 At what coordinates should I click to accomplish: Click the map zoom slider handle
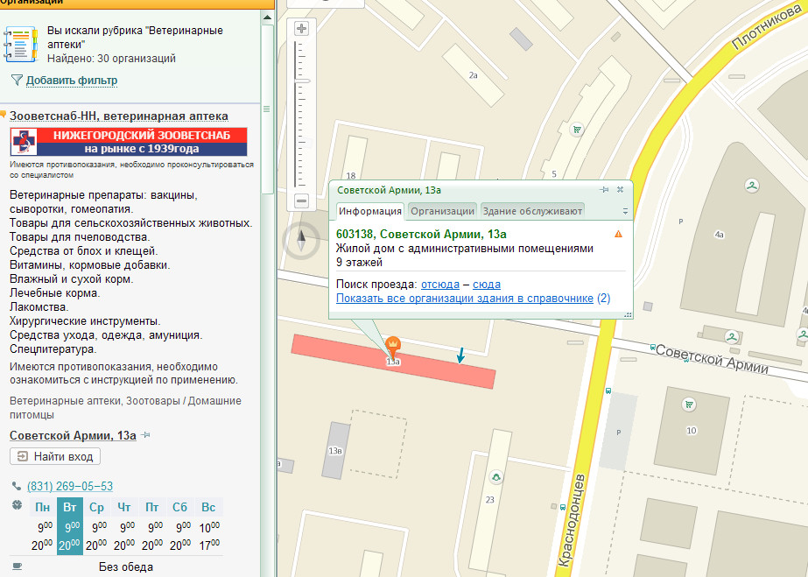coord(302,81)
